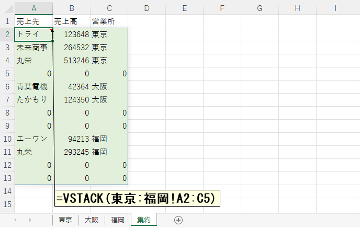The height and width of the screenshot is (228, 360).
Task: Select 大阪 cell in row 7
Action: pyautogui.click(x=109, y=100)
